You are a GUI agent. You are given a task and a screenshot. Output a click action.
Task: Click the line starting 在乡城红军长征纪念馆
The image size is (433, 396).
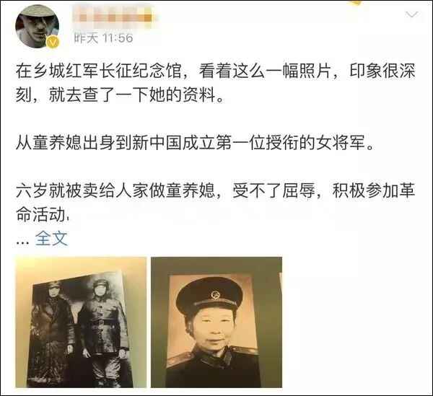(215, 71)
